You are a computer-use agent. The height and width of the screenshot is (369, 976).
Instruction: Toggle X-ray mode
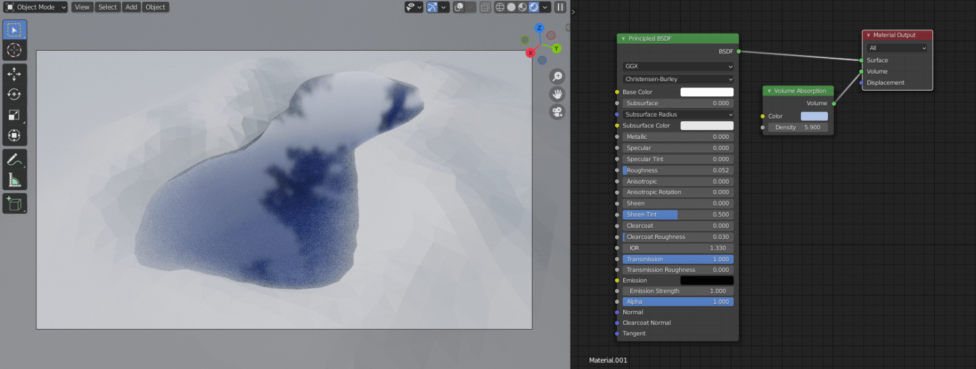pos(485,7)
